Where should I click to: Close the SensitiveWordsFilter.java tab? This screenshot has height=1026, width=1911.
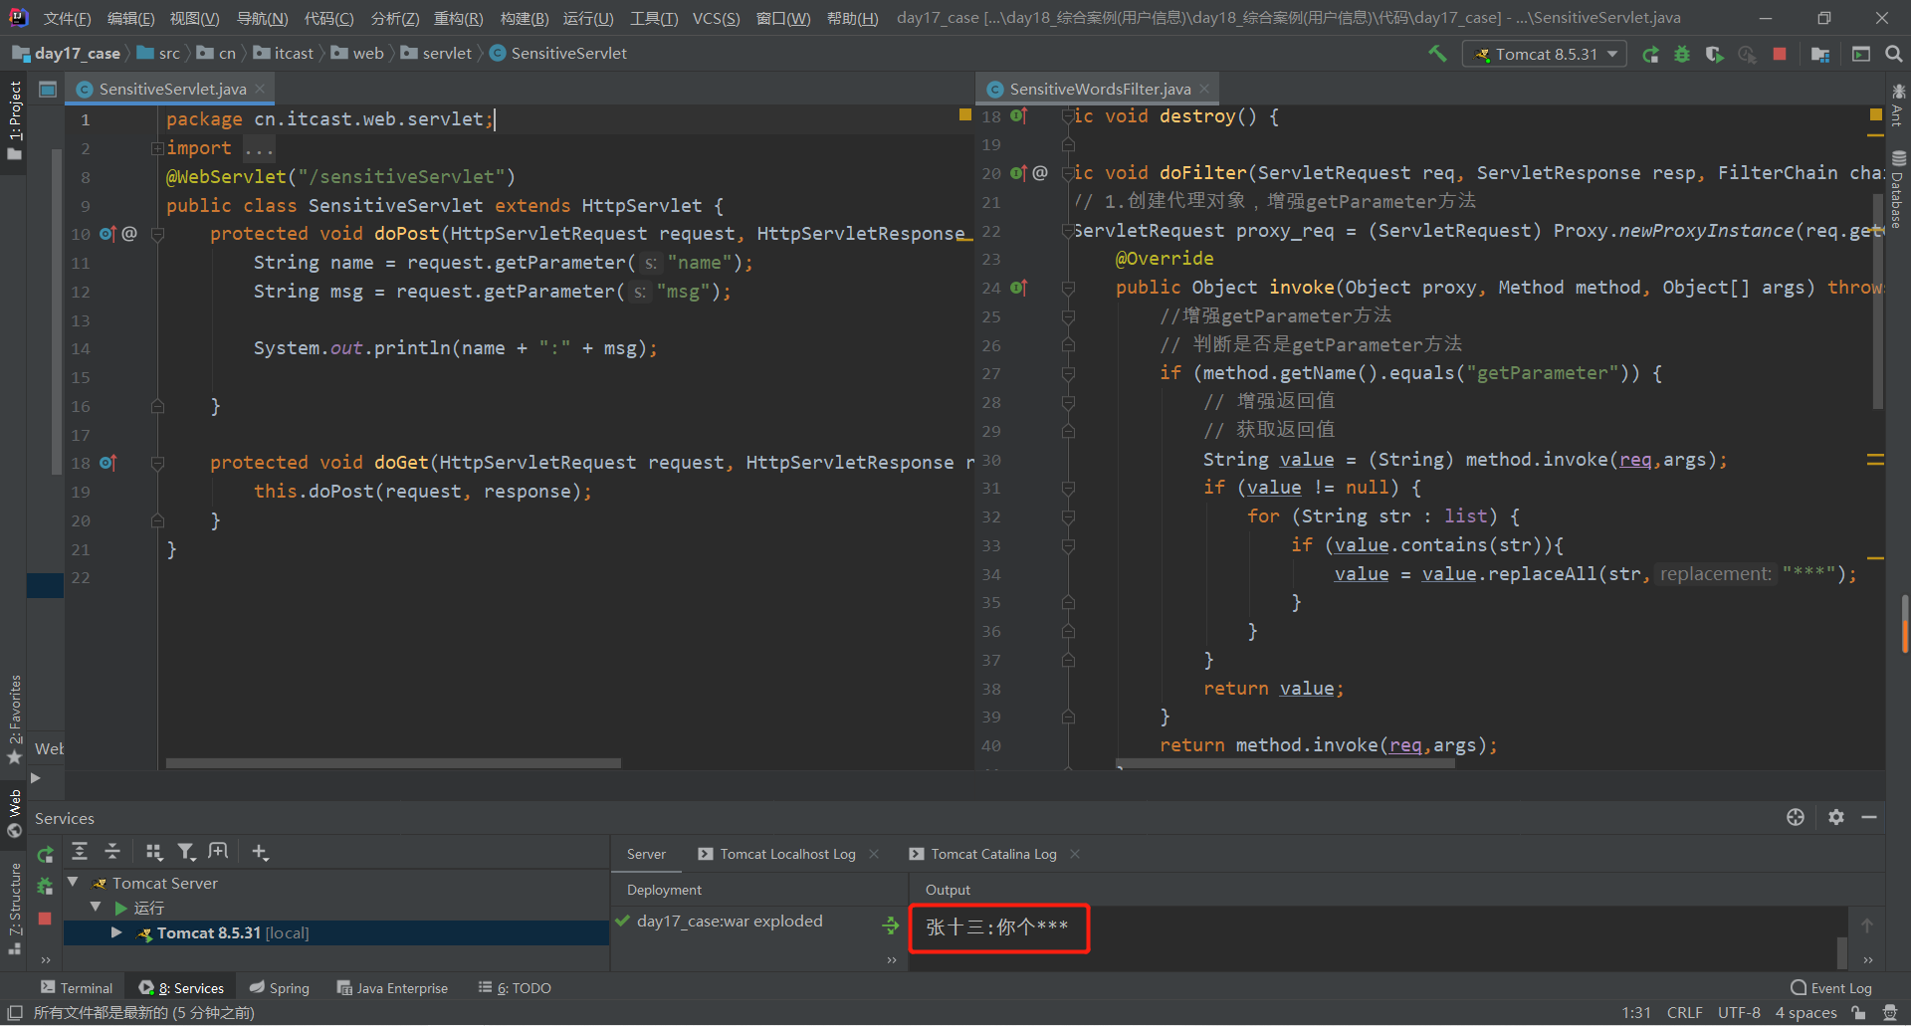(x=1204, y=89)
